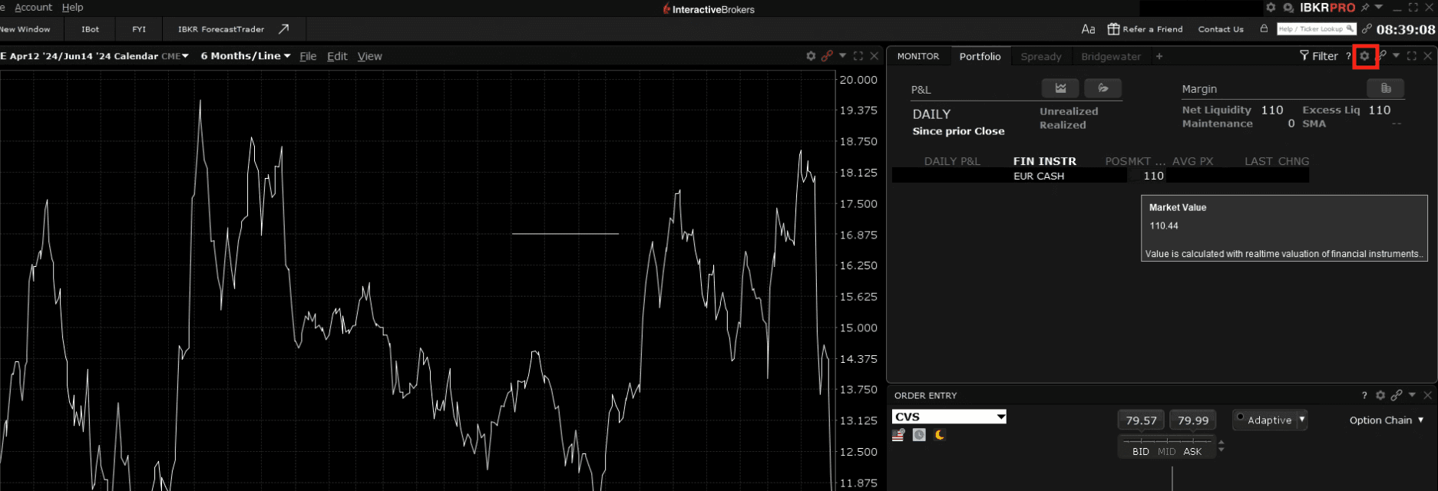This screenshot has width=1438, height=491.
Task: Click the DAILY P&L column header
Action: click(952, 161)
